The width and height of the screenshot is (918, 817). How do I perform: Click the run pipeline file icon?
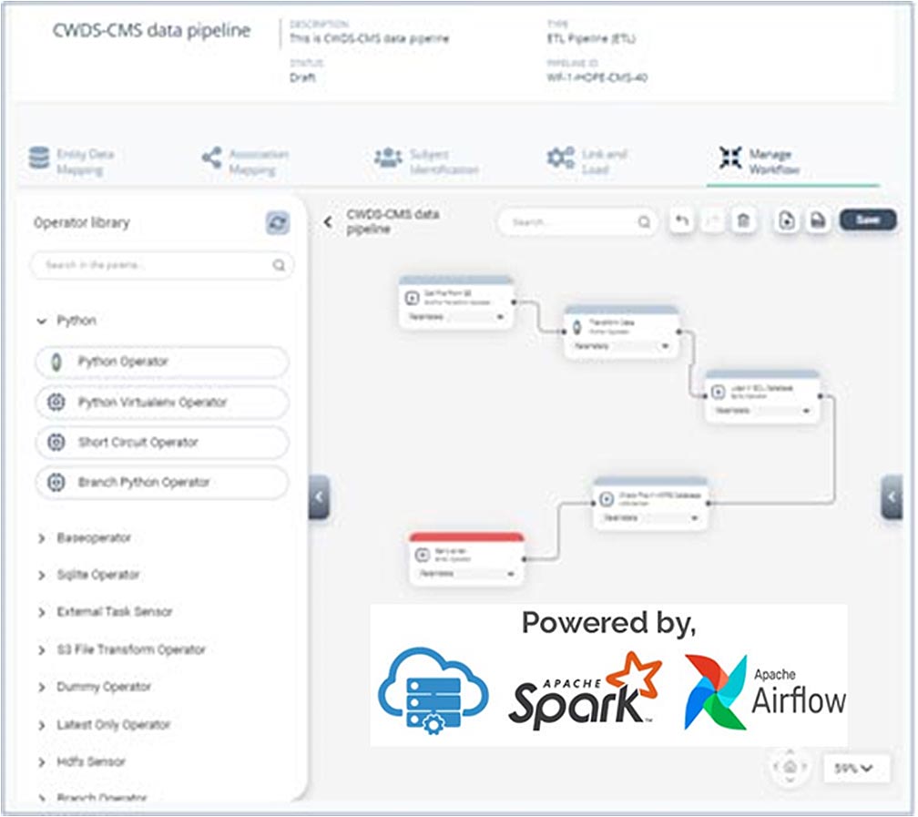(786, 220)
